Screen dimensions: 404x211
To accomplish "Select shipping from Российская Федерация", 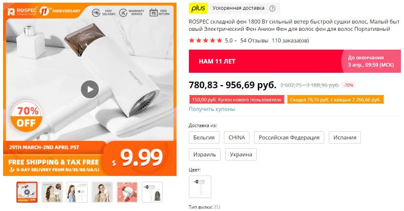I will pos(289,137).
